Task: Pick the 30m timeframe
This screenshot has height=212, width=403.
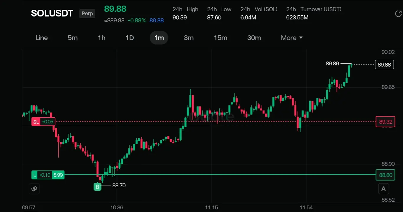Action: 254,38
